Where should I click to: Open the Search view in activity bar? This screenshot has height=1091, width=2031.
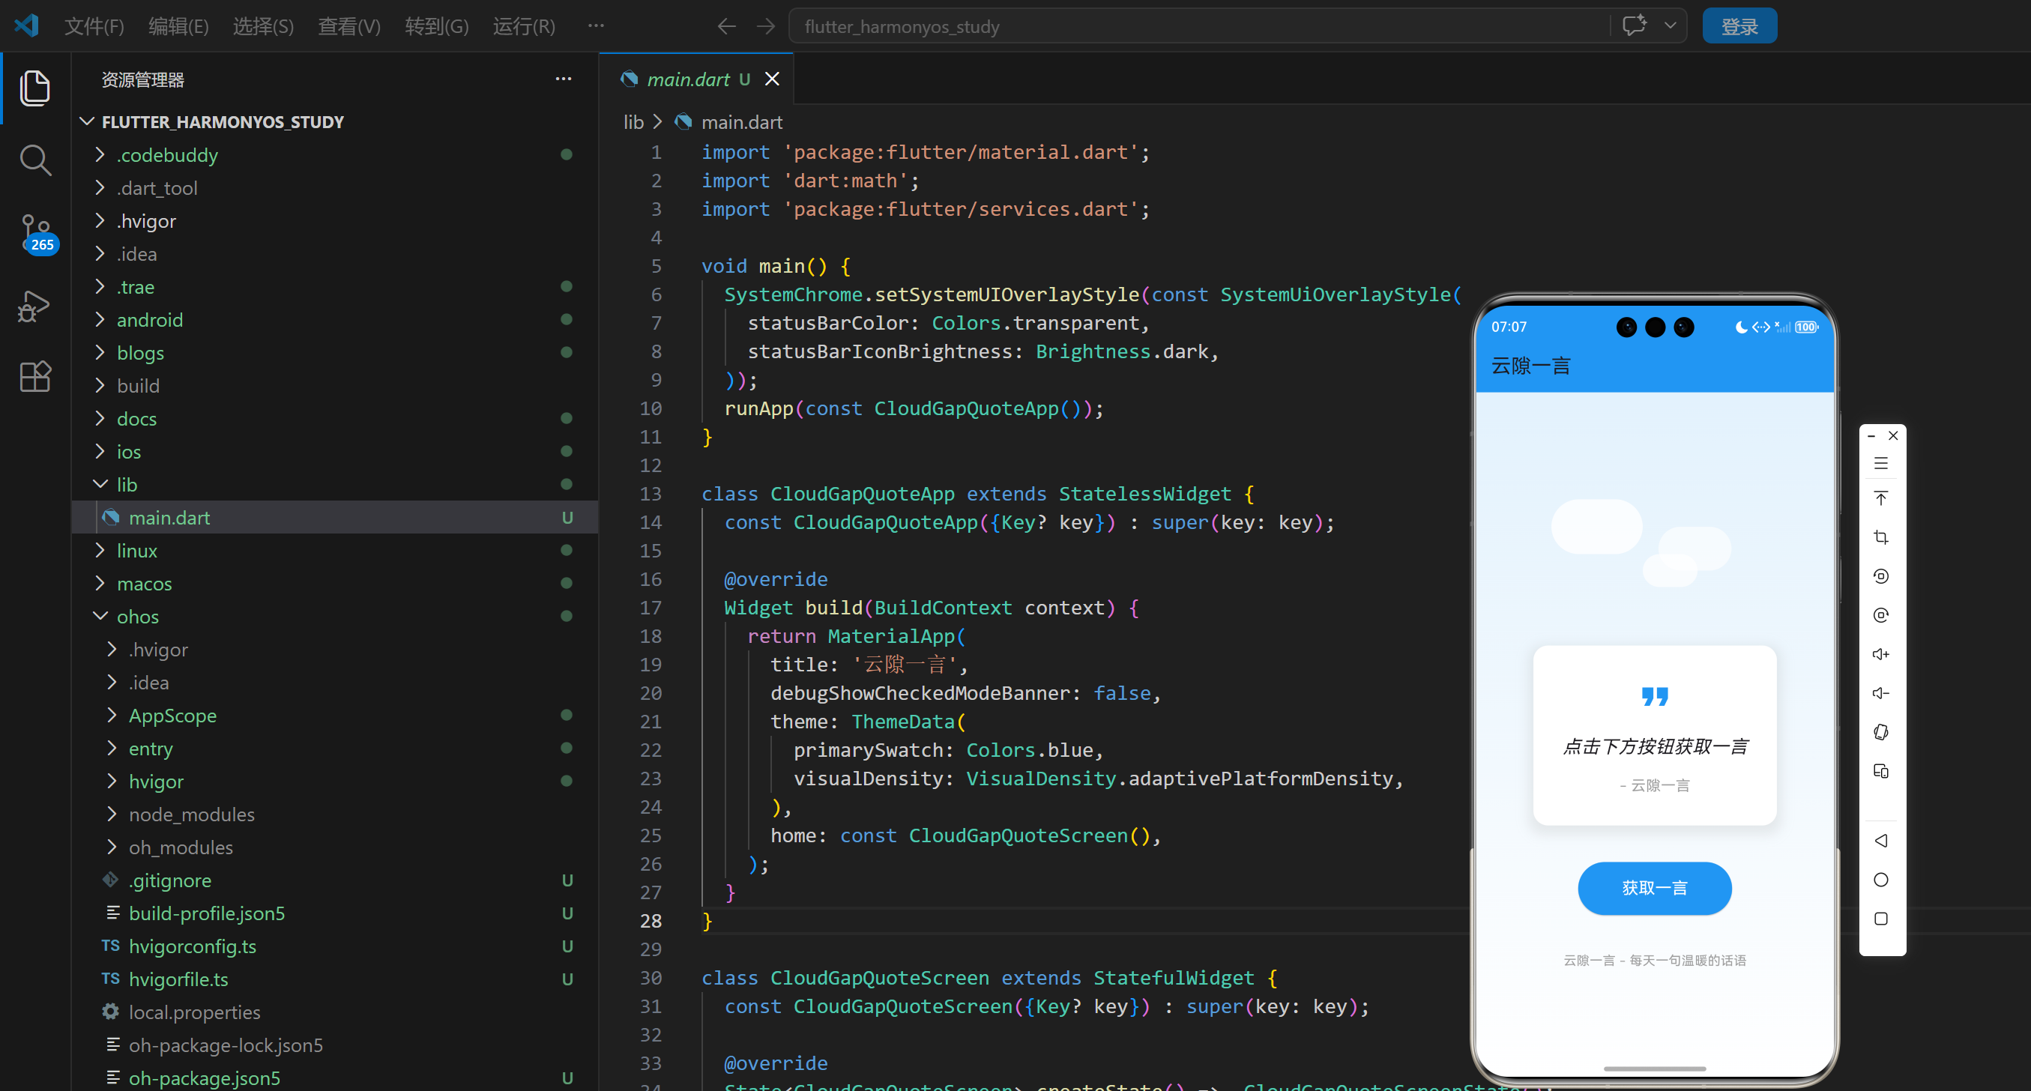[x=34, y=160]
